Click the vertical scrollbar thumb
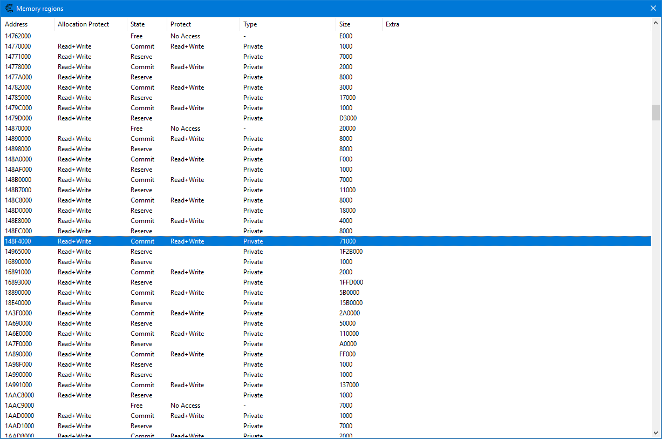This screenshot has height=439, width=662. (x=656, y=112)
